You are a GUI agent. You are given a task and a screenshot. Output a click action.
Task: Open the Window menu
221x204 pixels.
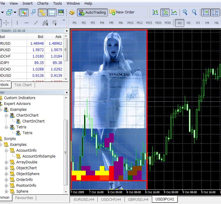point(73,4)
